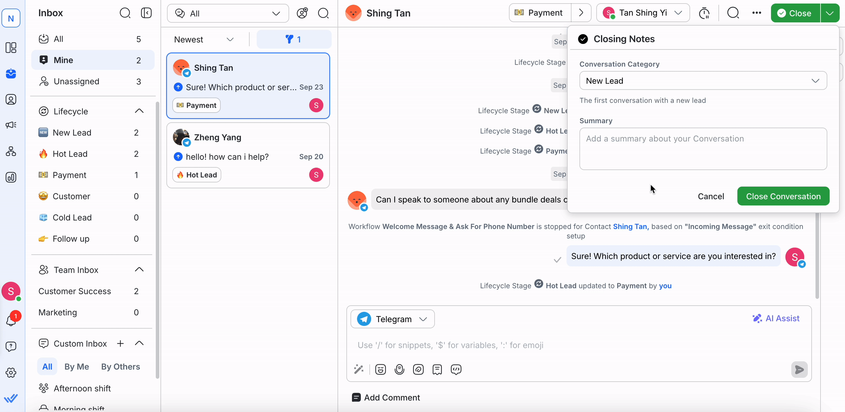Open notifications bell in sidebar
The height and width of the screenshot is (412, 845).
(x=11, y=320)
